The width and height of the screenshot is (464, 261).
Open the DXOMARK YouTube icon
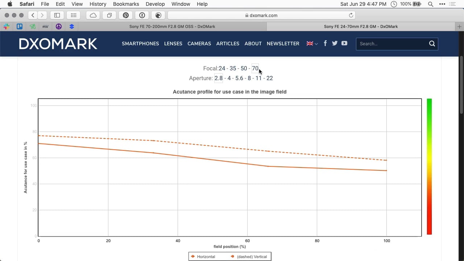coord(344,43)
